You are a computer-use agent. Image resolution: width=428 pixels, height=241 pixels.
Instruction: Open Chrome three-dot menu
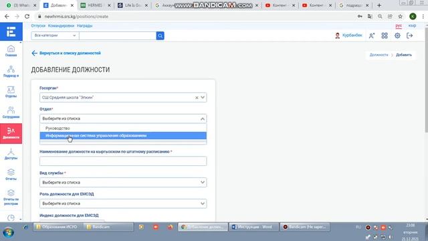tap(423, 16)
